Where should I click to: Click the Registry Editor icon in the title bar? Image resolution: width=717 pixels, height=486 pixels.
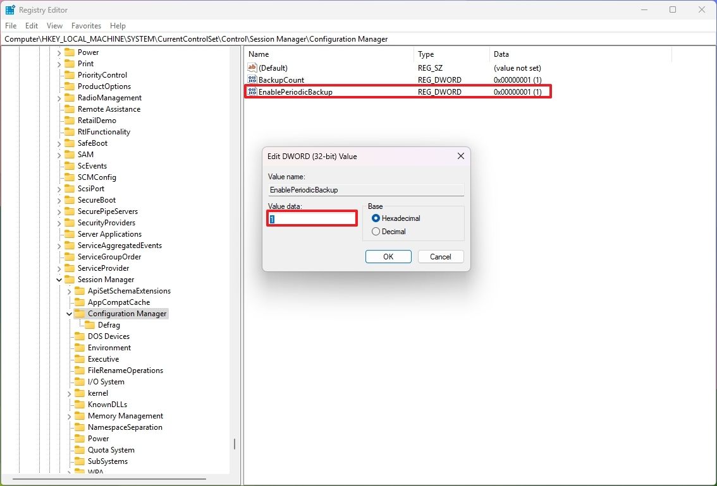pyautogui.click(x=9, y=9)
